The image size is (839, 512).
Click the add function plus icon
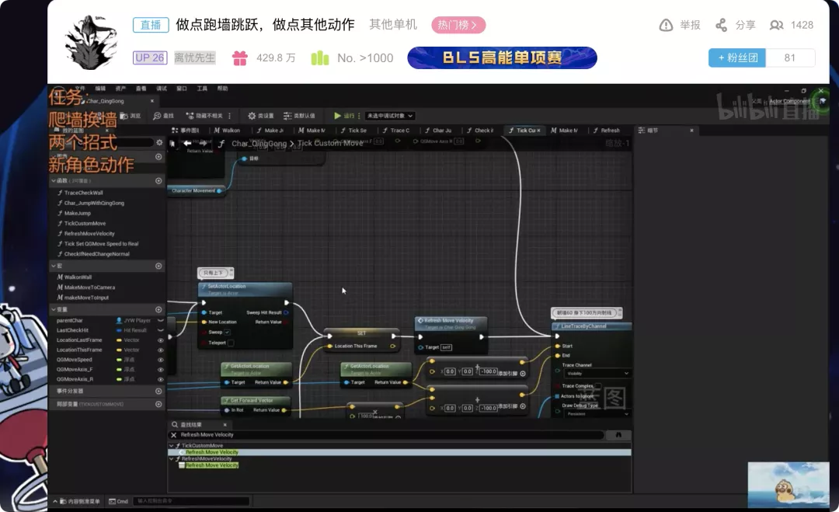158,180
